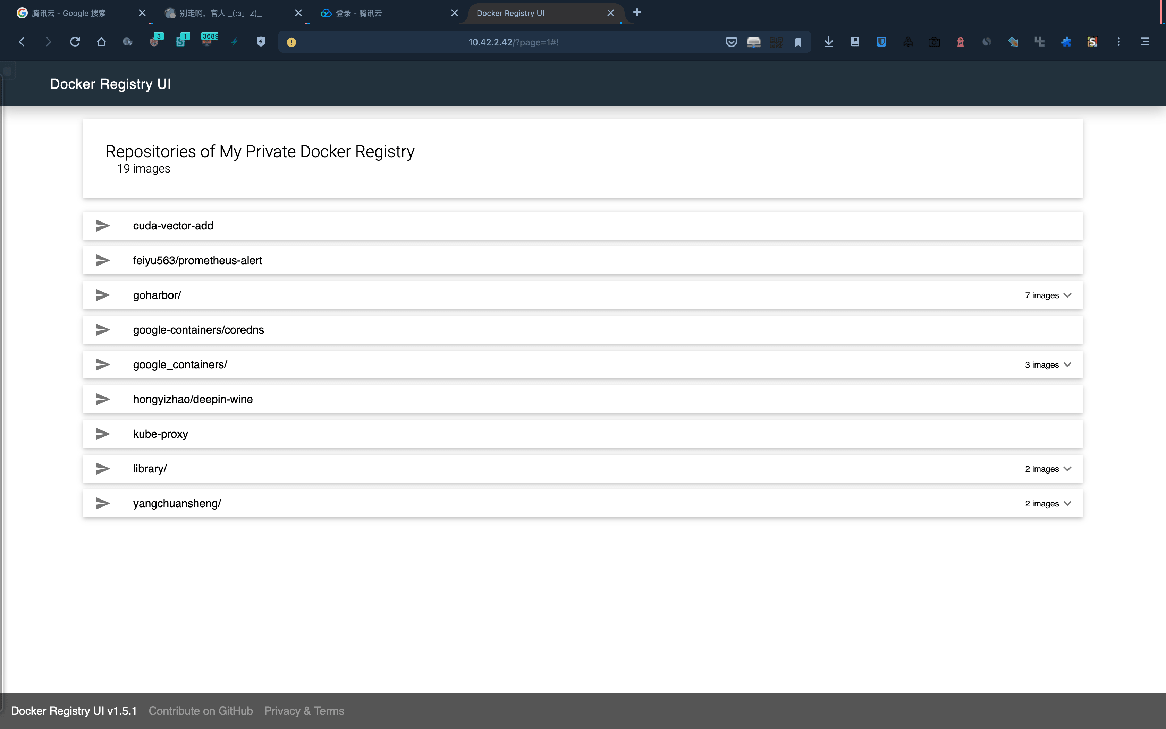Click the 19 images count text
Viewport: 1166px width, 729px height.
pyautogui.click(x=144, y=169)
